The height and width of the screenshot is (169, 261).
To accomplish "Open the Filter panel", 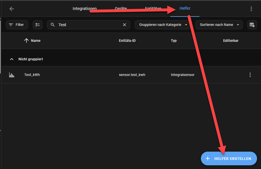I will [17, 25].
